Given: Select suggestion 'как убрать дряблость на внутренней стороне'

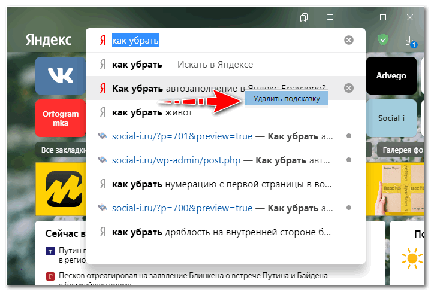Looking at the screenshot, I should click(x=225, y=232).
